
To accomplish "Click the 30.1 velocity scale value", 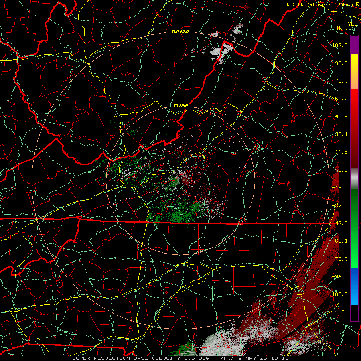I will (341, 134).
